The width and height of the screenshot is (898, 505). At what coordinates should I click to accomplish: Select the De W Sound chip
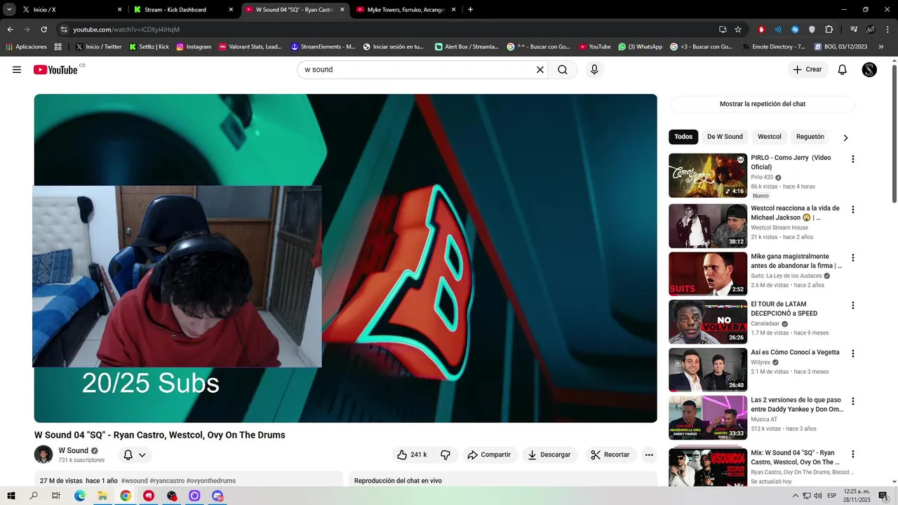point(725,137)
